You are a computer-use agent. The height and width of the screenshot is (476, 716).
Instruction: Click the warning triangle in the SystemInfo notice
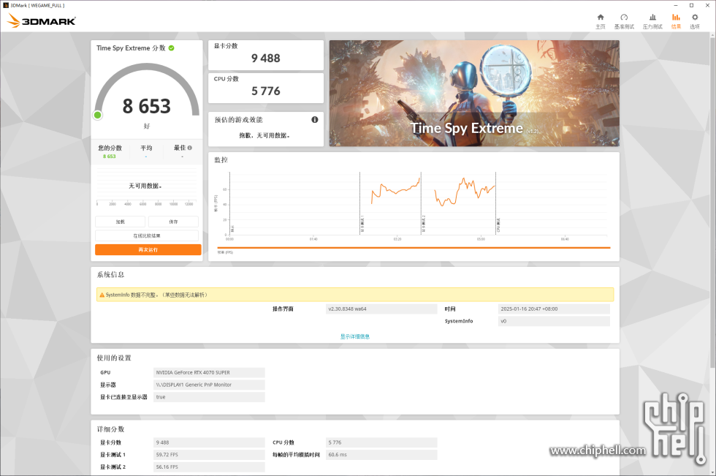(102, 295)
